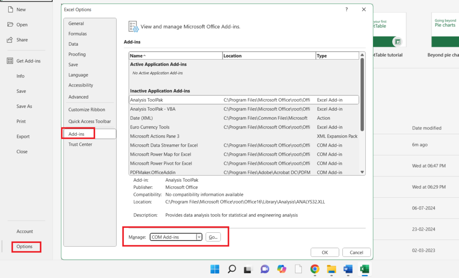Select Microsoft Power Map for Excel row
Viewport: 459px width, 278px height.
point(244,154)
